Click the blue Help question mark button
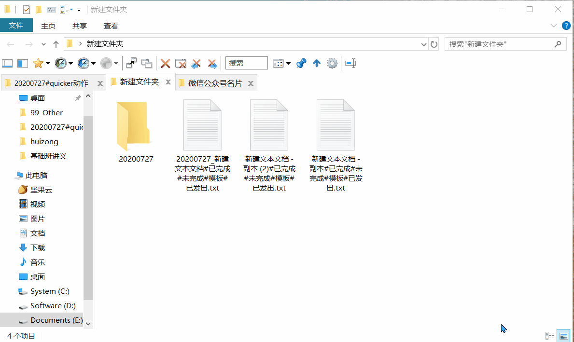The height and width of the screenshot is (342, 574). [566, 26]
